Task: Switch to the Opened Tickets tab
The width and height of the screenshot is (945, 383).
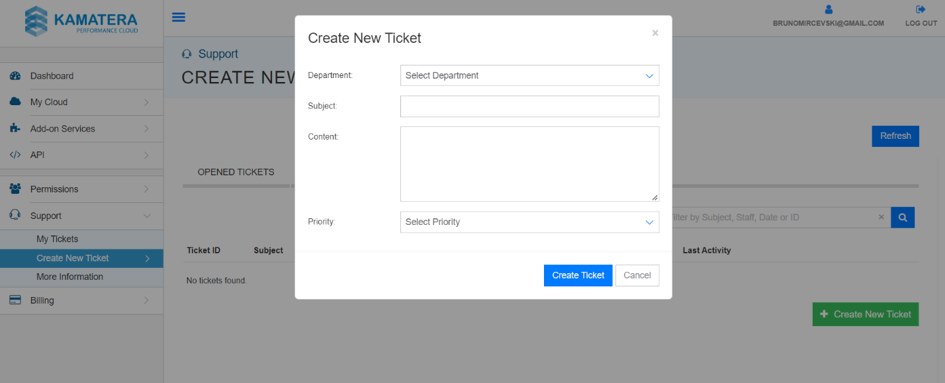Action: pyautogui.click(x=236, y=172)
